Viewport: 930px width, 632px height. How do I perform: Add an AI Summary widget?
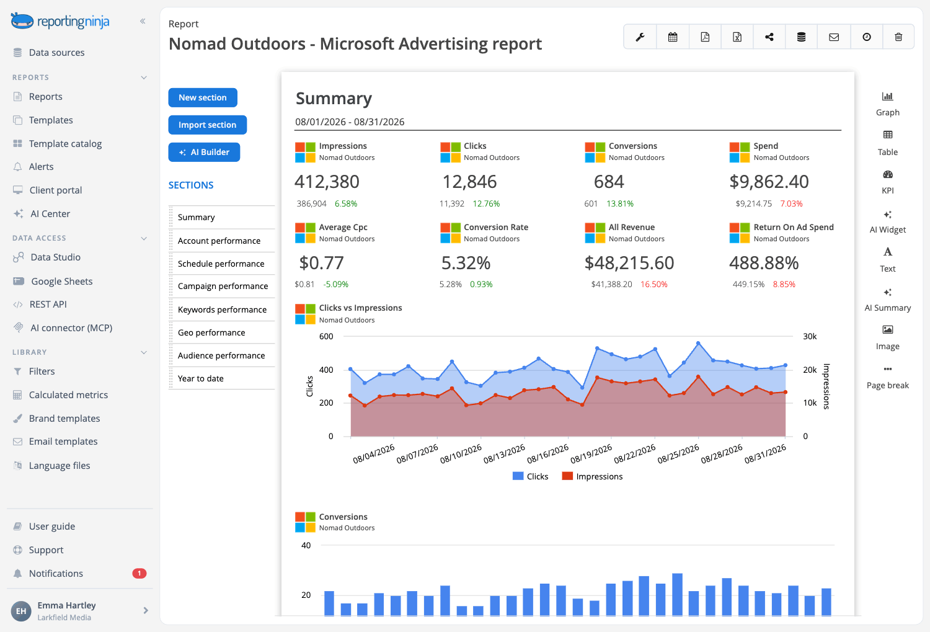tap(888, 300)
